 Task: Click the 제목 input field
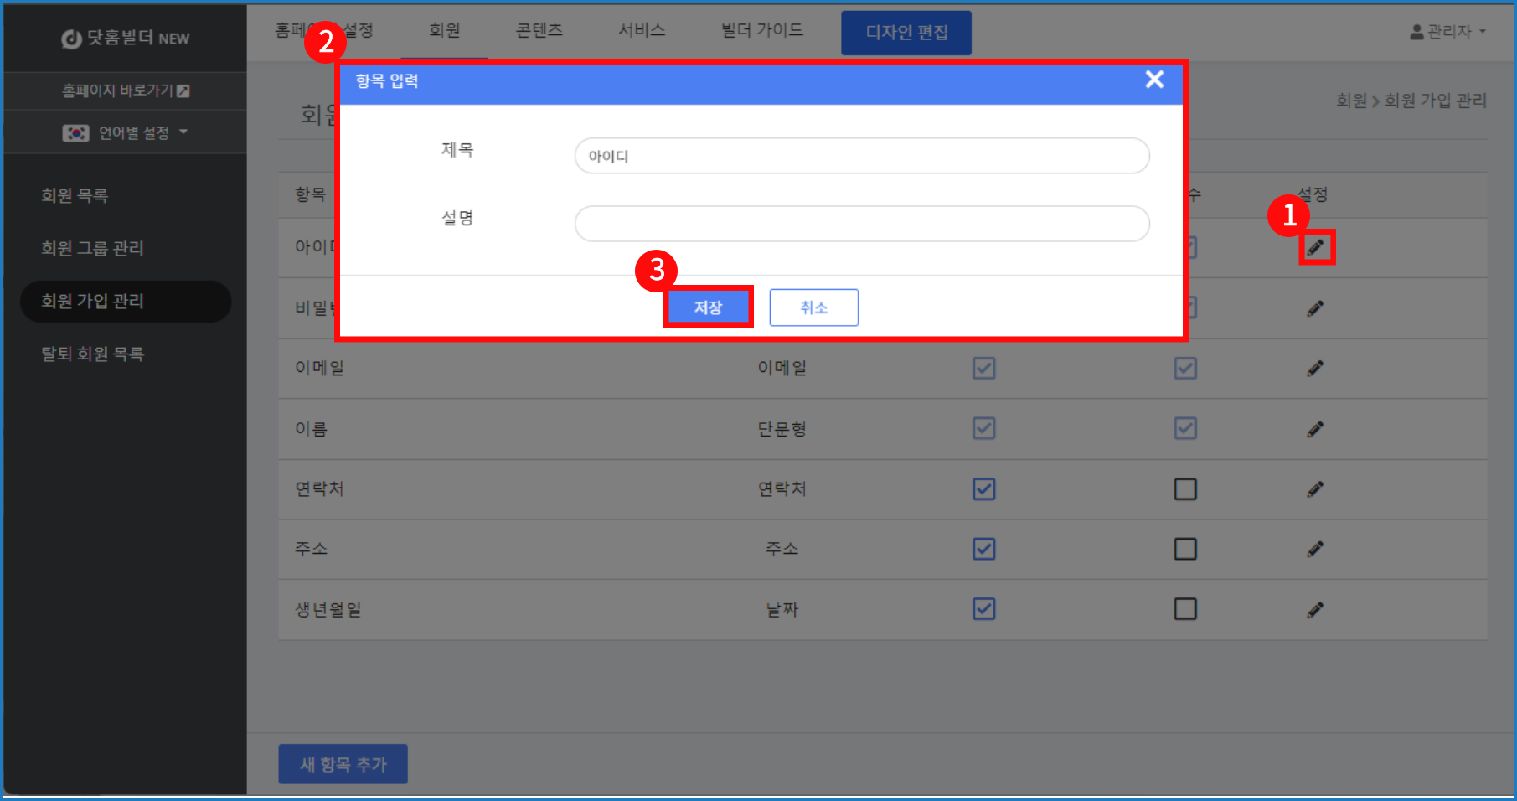[861, 156]
